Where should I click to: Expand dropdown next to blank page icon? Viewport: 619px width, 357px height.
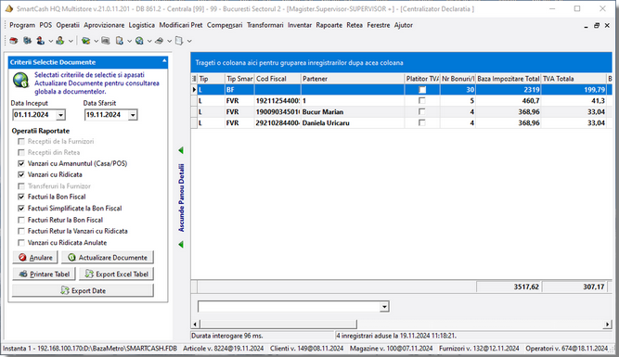point(189,41)
